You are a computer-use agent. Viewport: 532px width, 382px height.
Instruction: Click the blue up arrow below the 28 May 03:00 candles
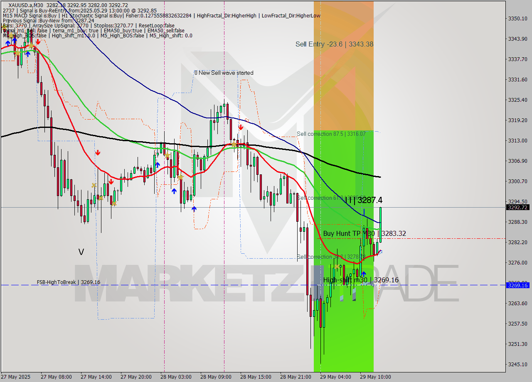click(174, 191)
